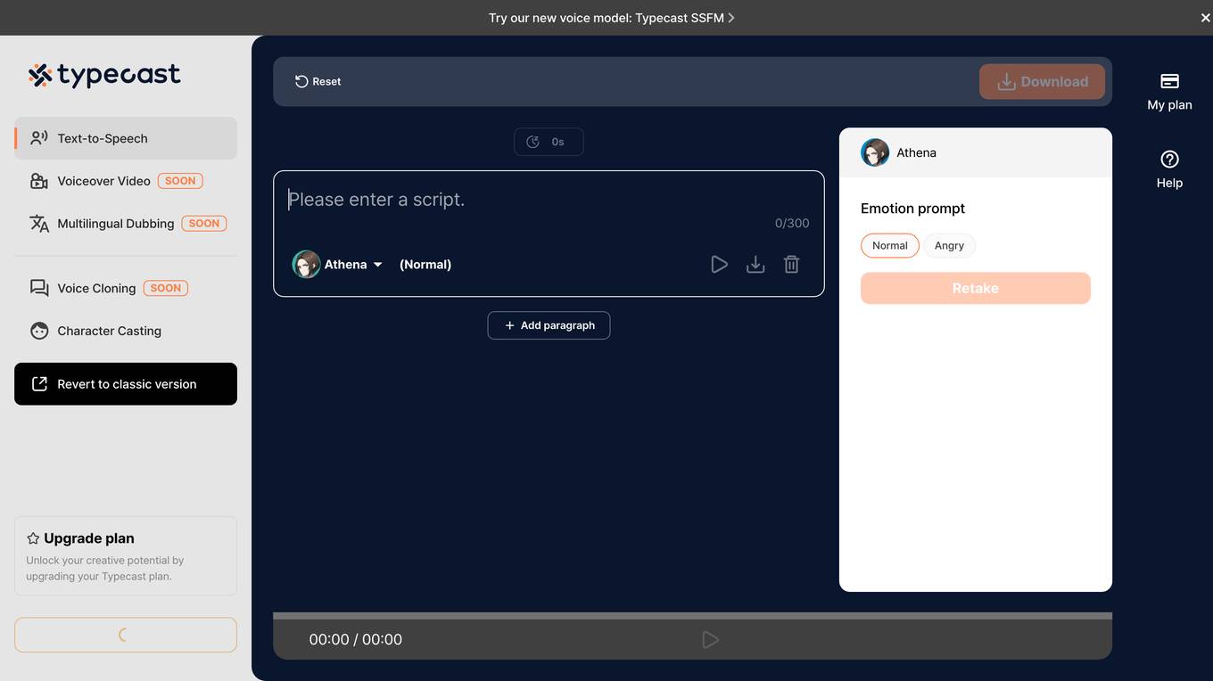Open Multilingual Dubbing menu item
This screenshot has width=1213, height=681.
coord(126,224)
